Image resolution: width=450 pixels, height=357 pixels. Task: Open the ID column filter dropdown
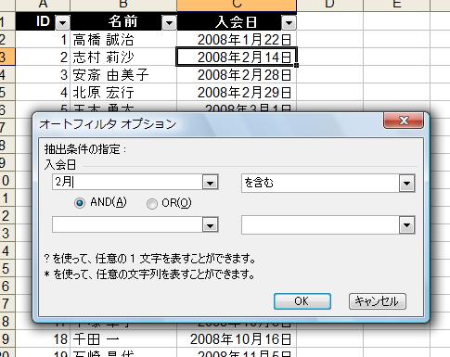(x=62, y=22)
